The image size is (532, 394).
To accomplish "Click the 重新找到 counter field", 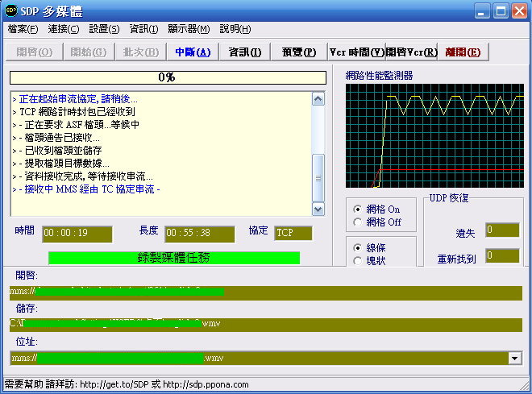I will [502, 255].
